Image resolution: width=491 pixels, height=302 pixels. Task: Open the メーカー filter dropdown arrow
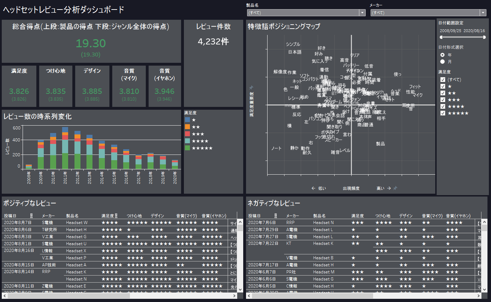point(483,13)
